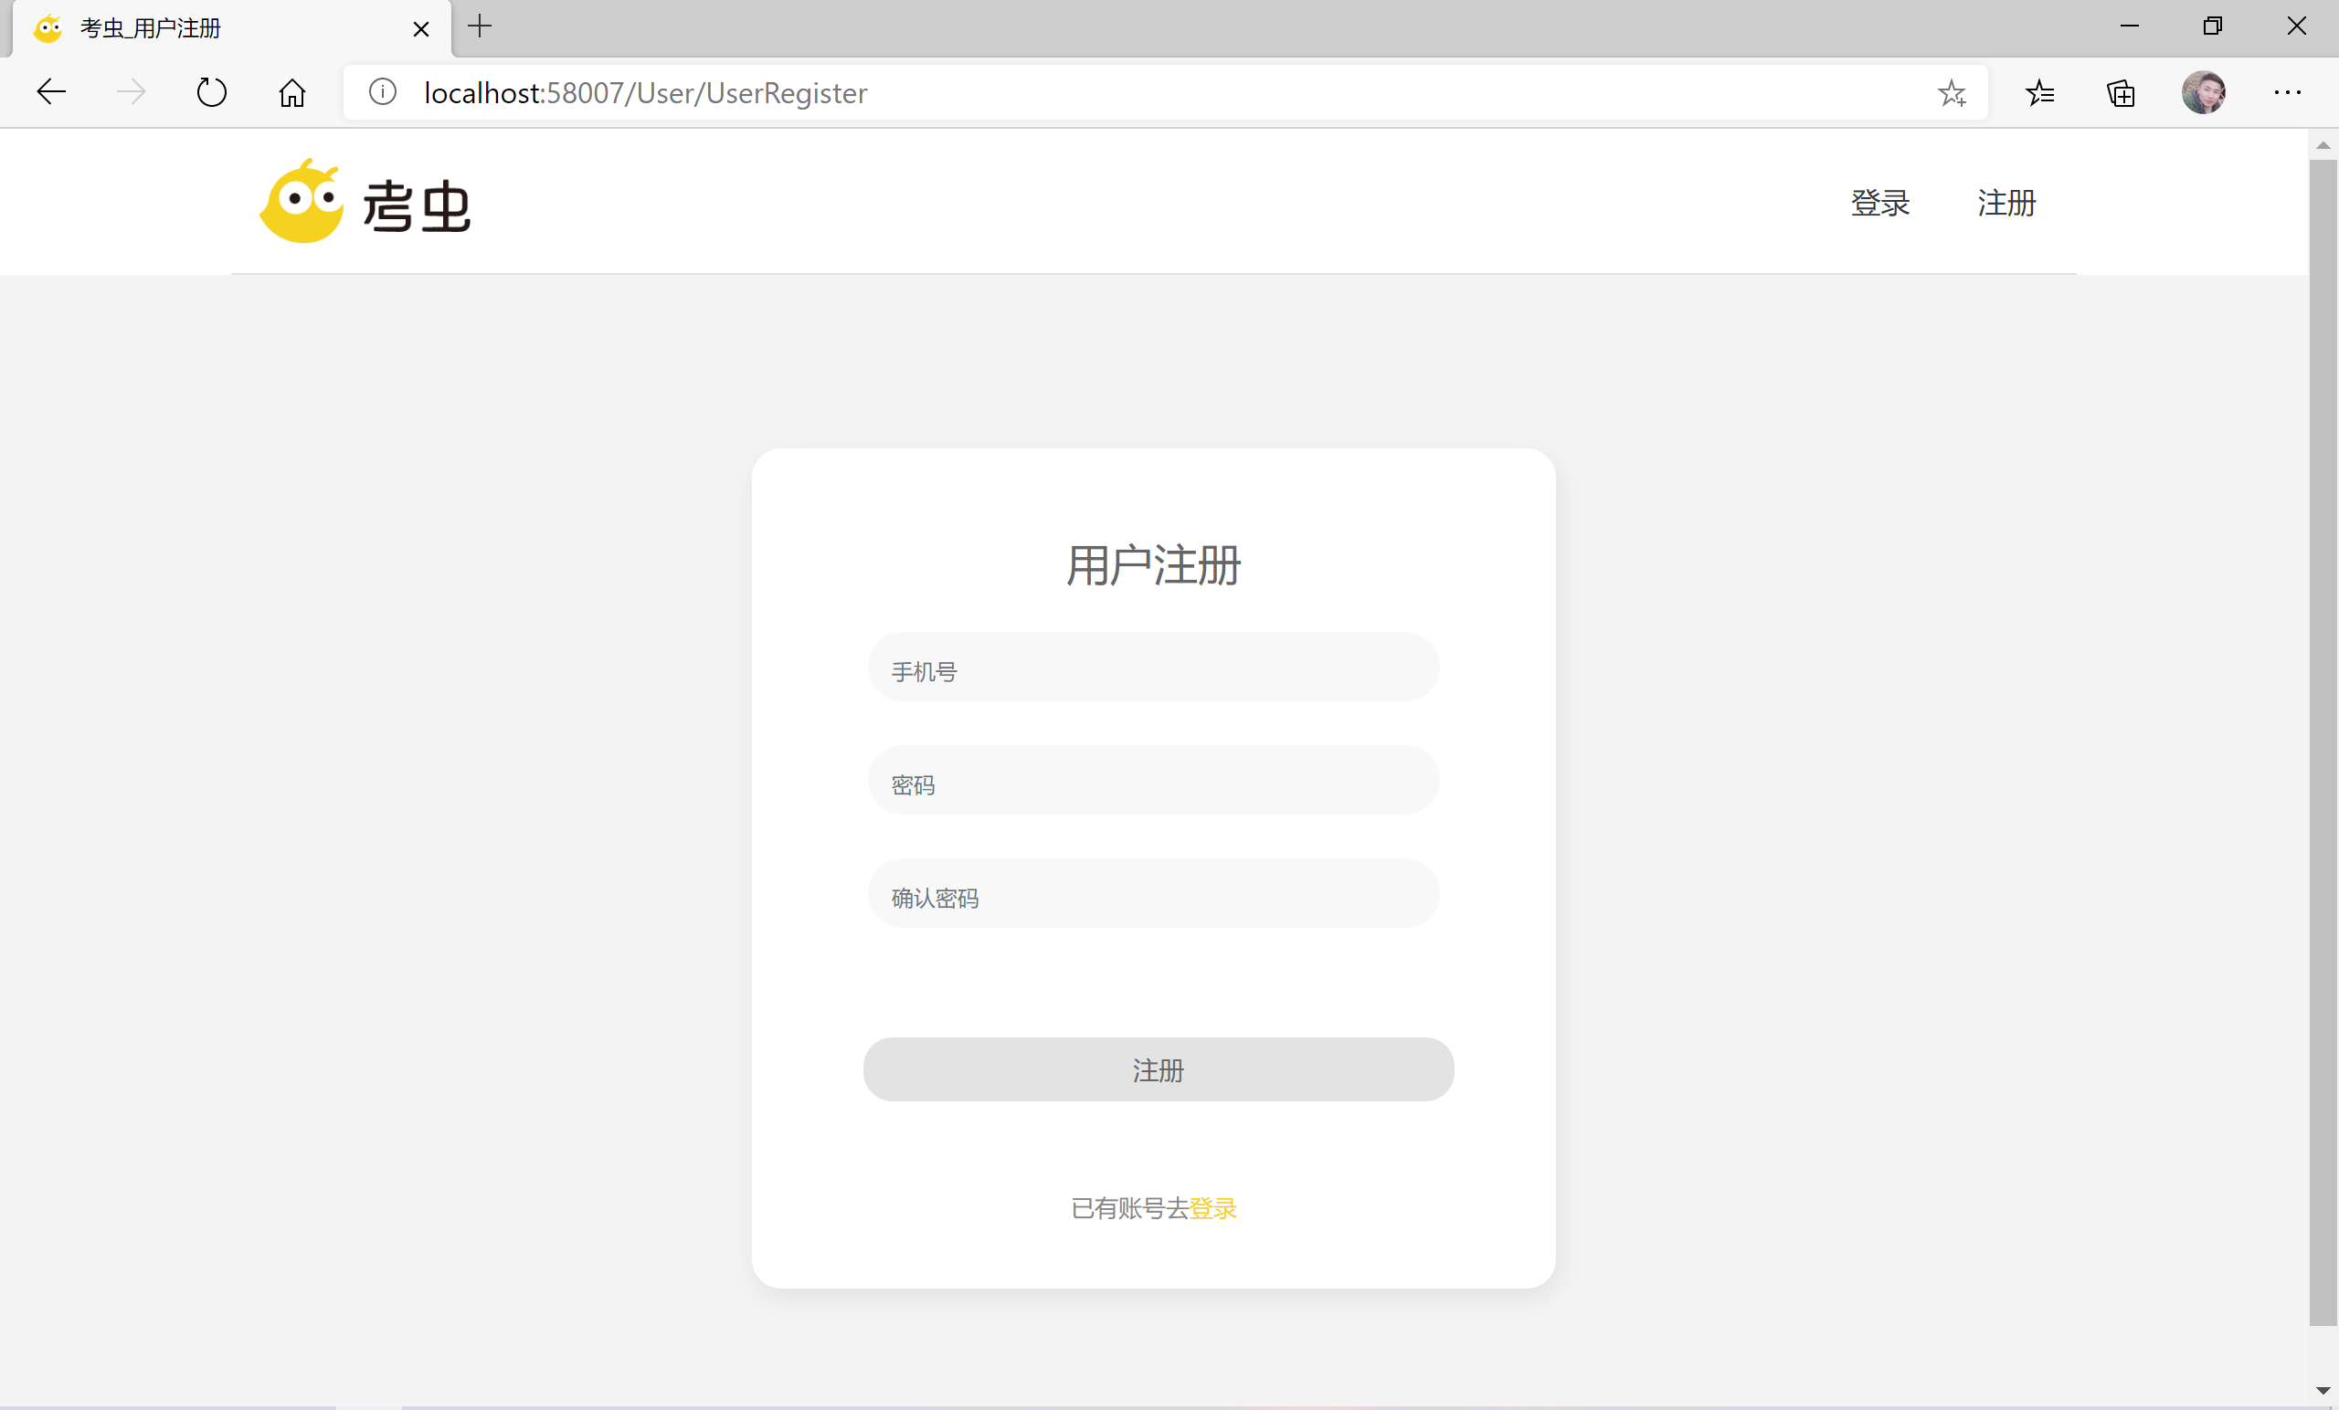Open 登录 in the top navigation
Viewport: 2339px width, 1410px height.
coord(1879,202)
